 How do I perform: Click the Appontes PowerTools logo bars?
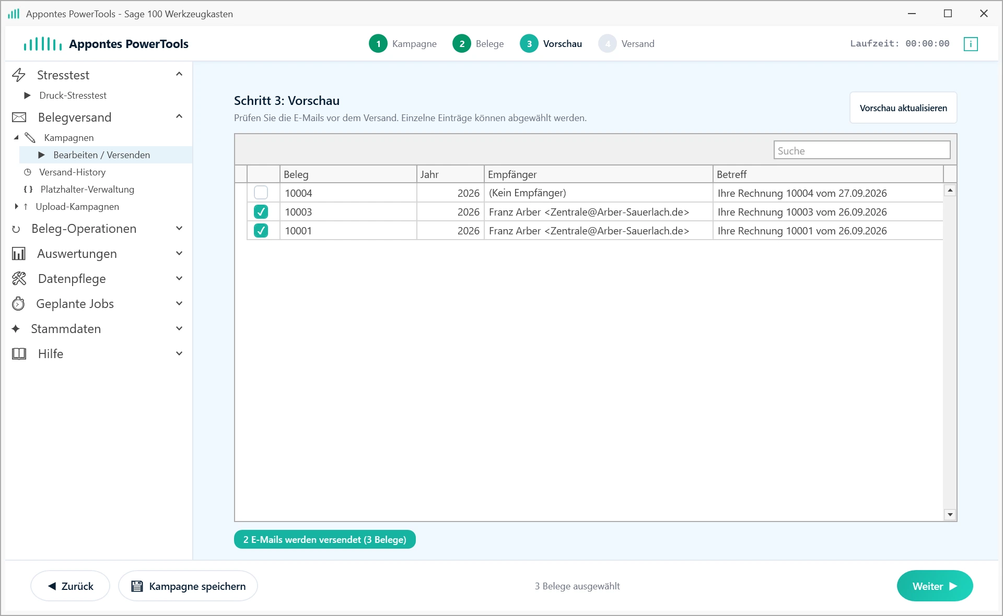(x=43, y=44)
